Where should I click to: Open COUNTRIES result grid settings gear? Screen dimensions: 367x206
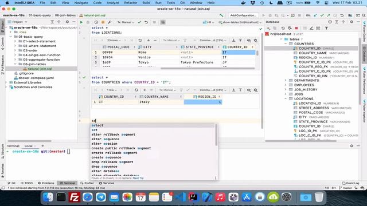pyautogui.click(x=256, y=90)
